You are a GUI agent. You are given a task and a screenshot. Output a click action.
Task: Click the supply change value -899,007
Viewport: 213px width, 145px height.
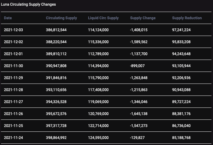(138, 66)
